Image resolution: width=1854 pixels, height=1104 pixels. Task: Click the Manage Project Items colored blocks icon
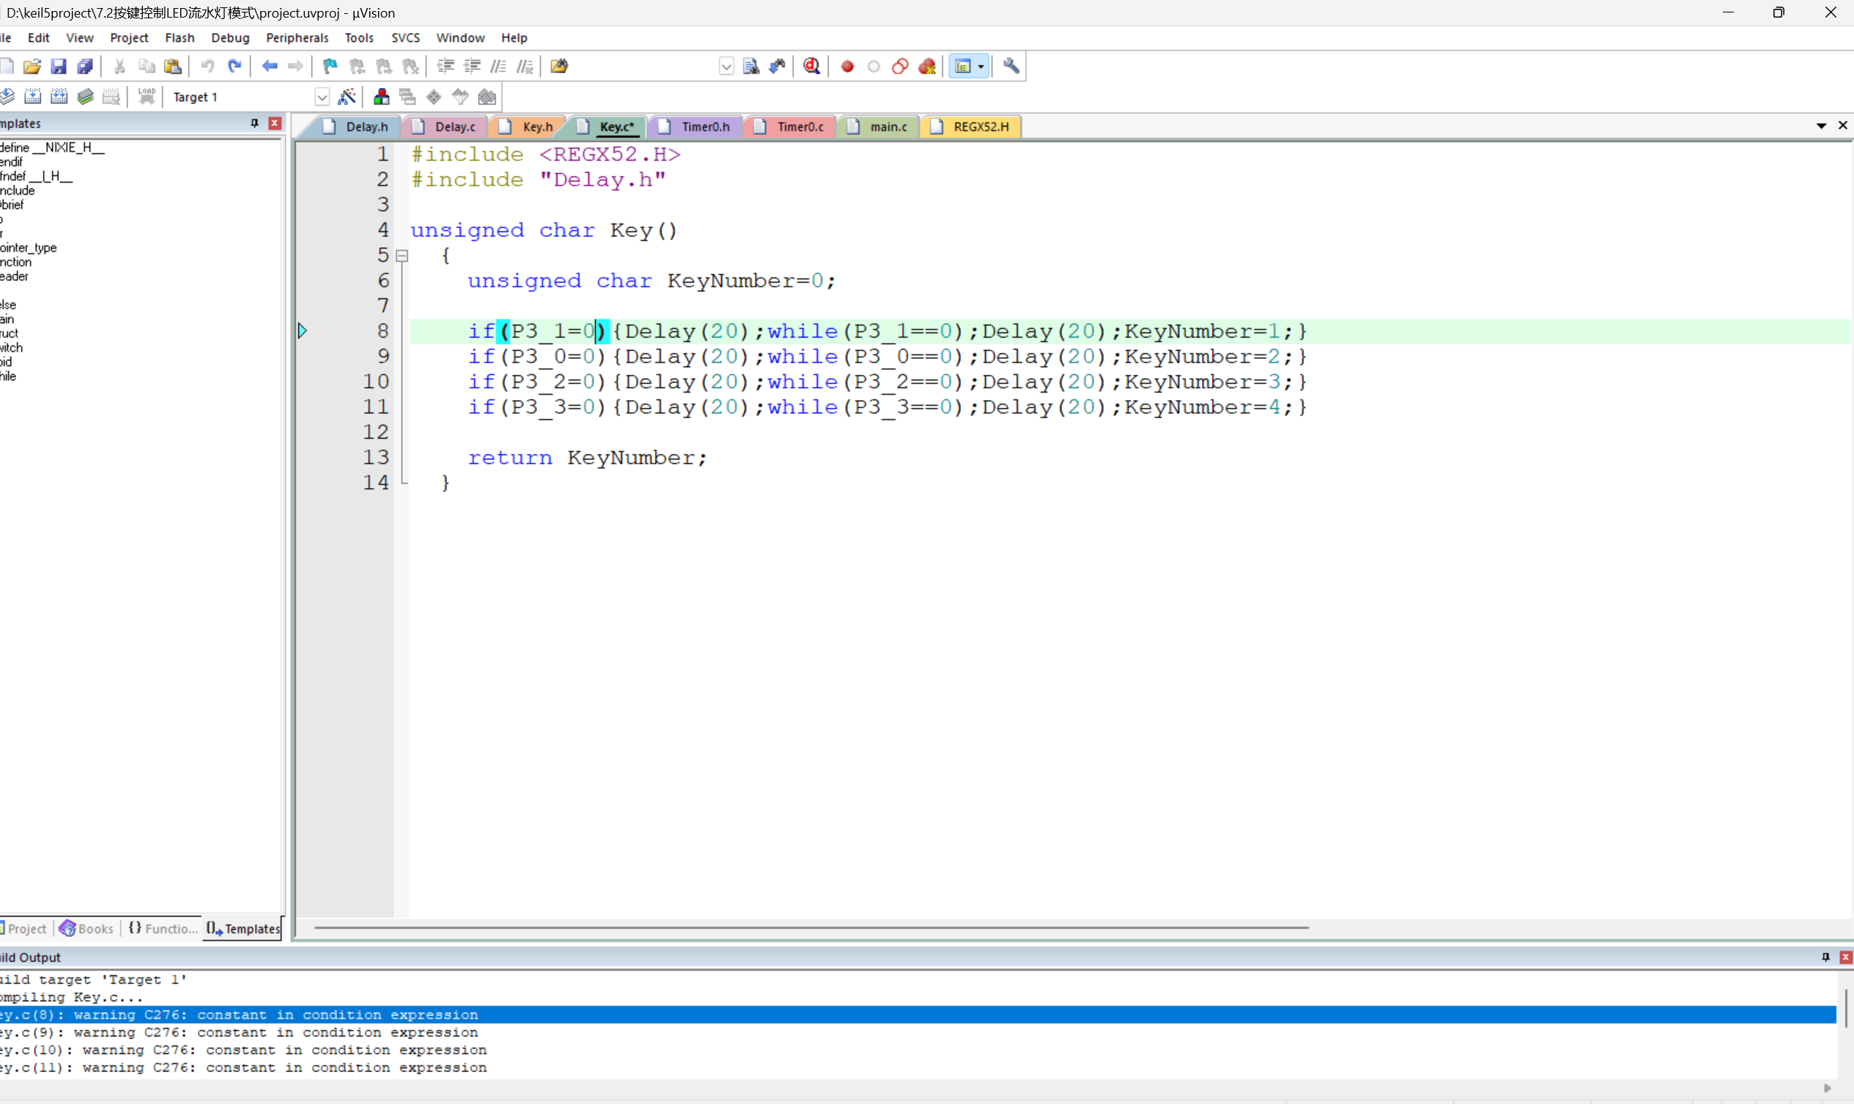[x=381, y=97]
